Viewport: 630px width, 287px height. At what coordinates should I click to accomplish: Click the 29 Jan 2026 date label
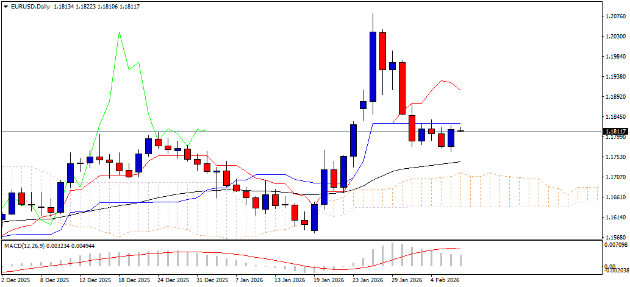[x=407, y=280]
